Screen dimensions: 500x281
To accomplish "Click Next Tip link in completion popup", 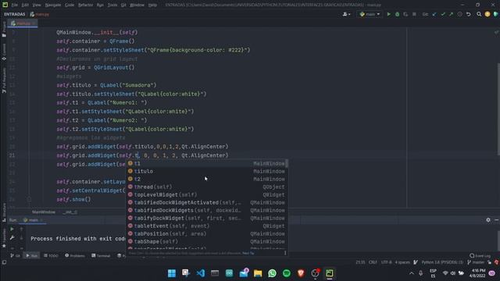I will 248,253.
